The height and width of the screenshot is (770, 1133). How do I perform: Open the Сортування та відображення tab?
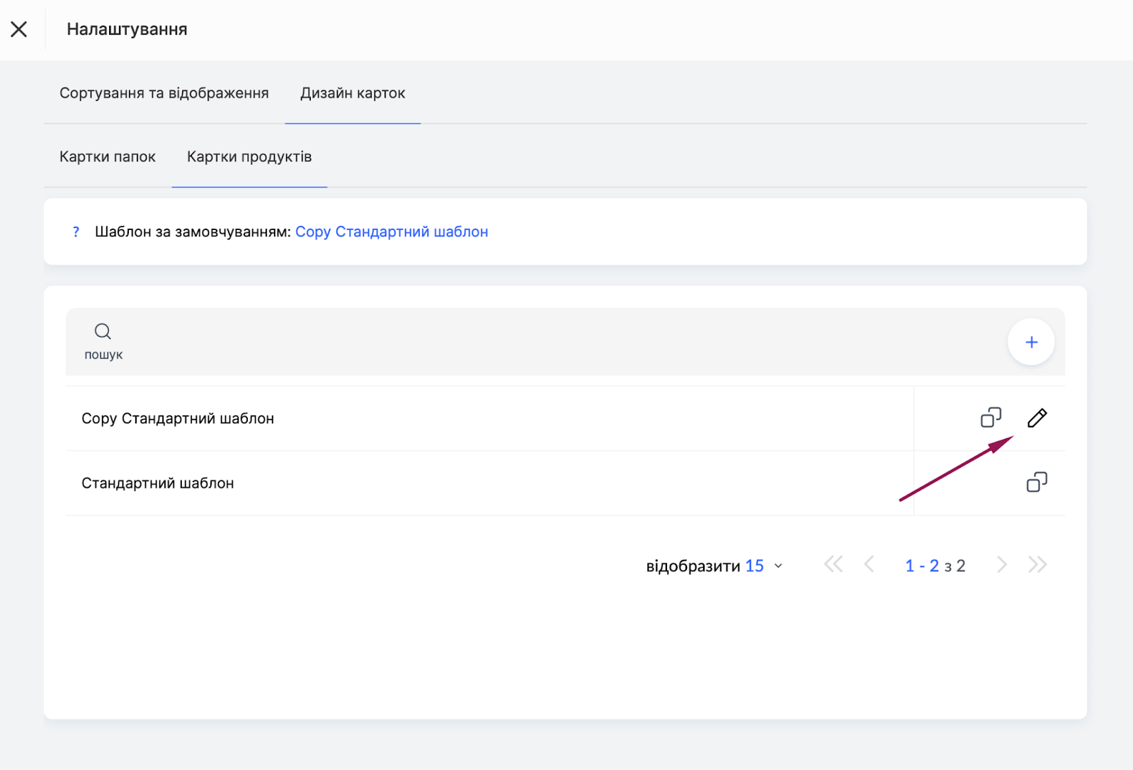(x=164, y=93)
